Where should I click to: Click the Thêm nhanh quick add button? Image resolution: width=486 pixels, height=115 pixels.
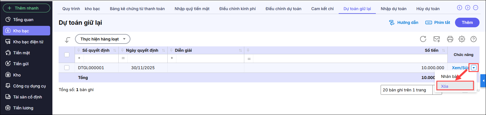[x=26, y=8]
